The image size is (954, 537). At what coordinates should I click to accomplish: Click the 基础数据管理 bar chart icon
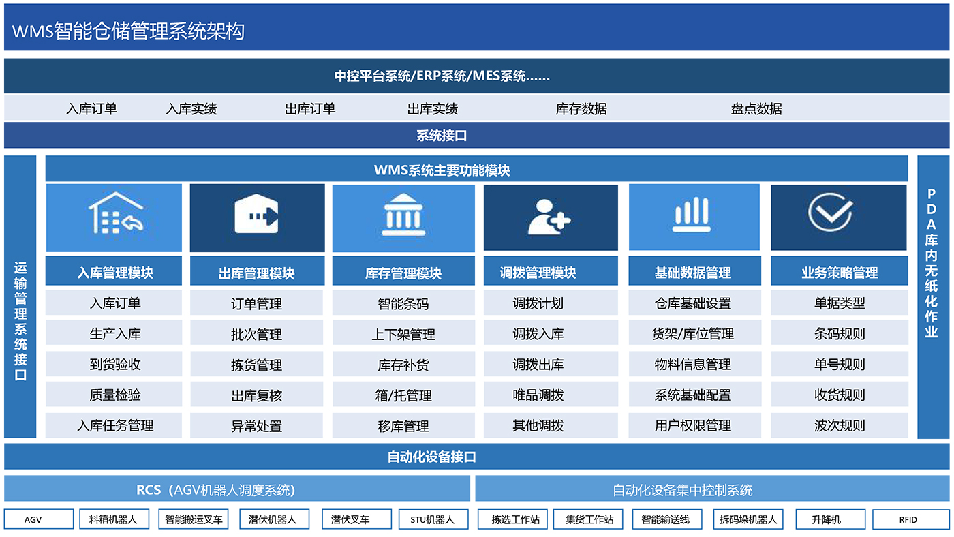tap(694, 217)
